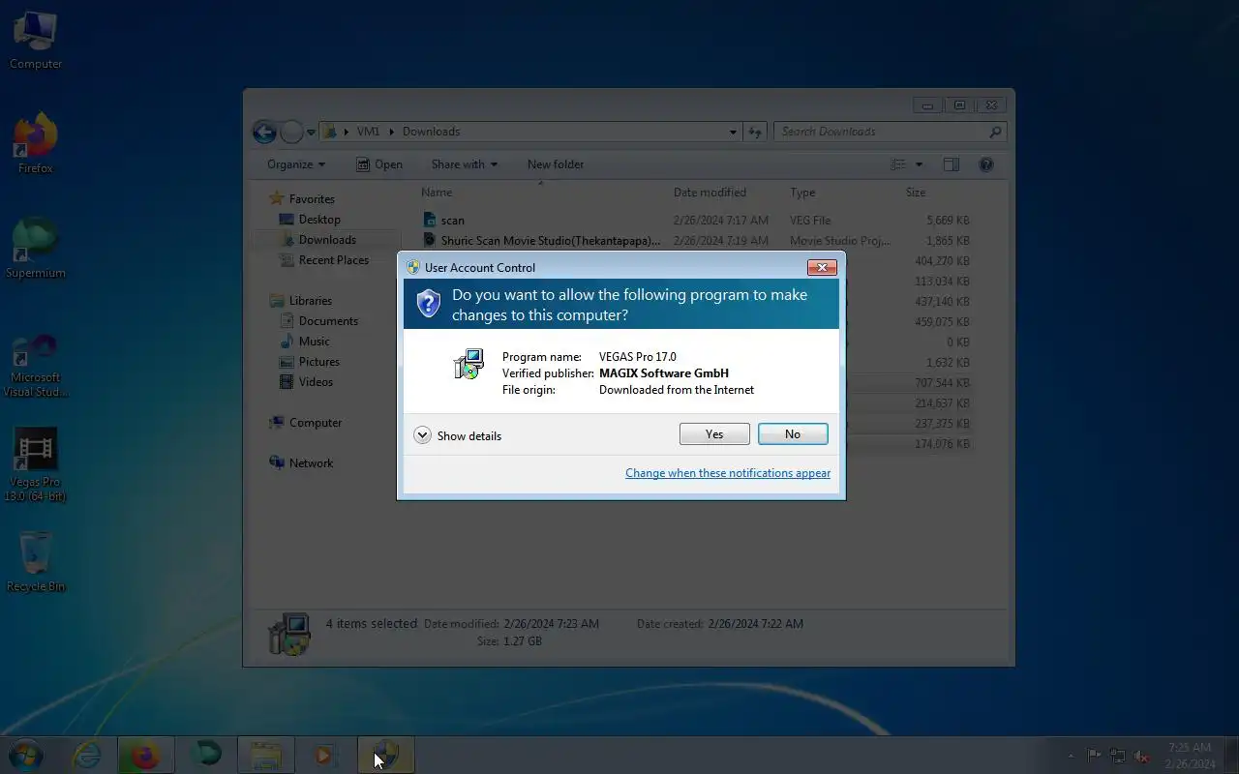Open Explorer help icon

click(x=986, y=164)
